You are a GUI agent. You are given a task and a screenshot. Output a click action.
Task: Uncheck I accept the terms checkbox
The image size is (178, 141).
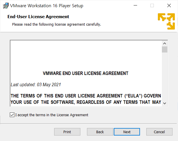[12, 115]
